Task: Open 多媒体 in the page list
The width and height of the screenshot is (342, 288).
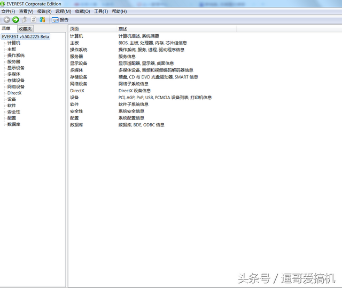Action: click(x=76, y=70)
